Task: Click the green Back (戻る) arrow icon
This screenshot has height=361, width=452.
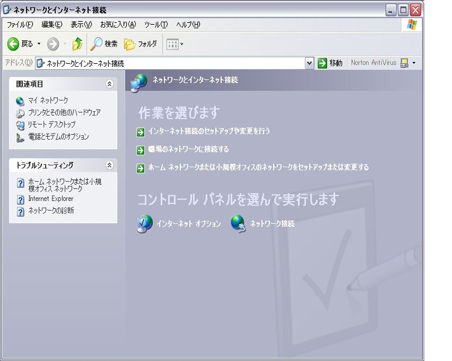Action: pyautogui.click(x=13, y=44)
